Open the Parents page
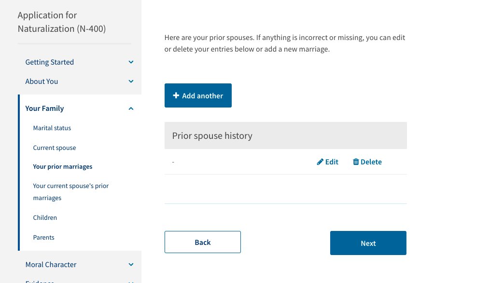 (x=43, y=238)
